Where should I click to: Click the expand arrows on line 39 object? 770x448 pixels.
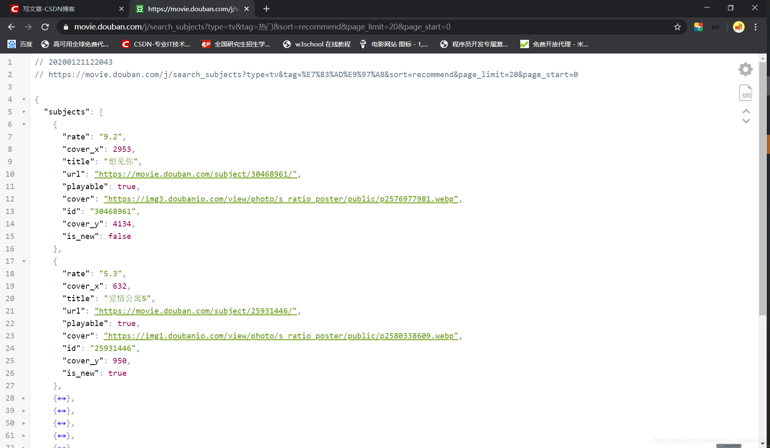coord(62,411)
